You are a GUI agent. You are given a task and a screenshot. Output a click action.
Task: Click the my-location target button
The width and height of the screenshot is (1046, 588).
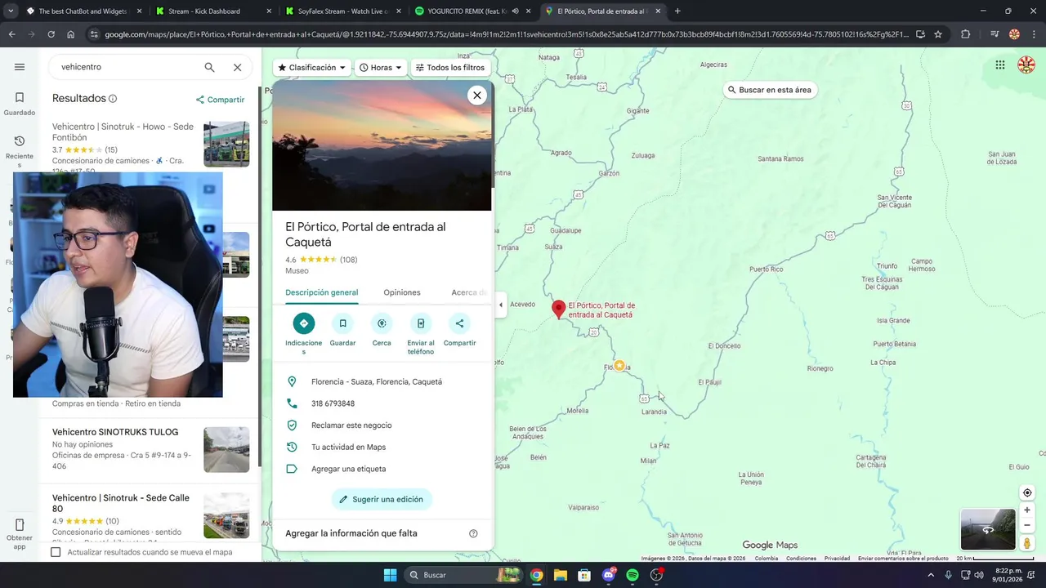1027,492
